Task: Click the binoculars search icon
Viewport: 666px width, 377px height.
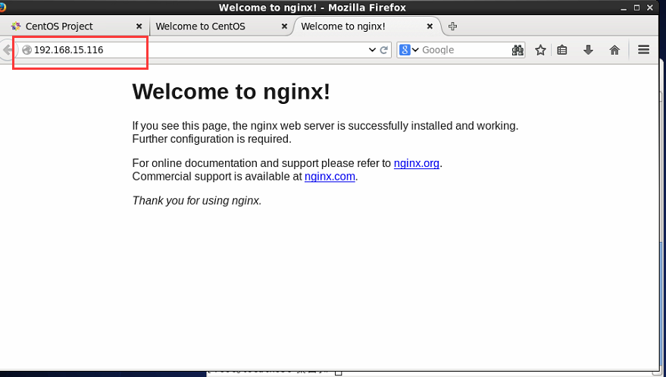Action: tap(517, 50)
